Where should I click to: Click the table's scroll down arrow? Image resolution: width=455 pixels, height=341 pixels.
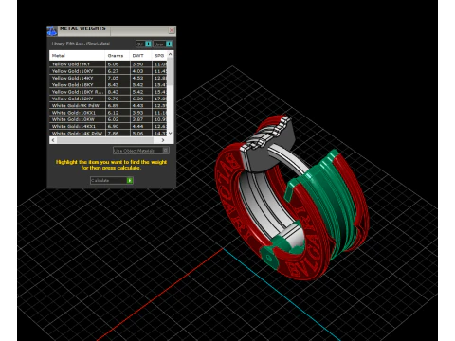[x=171, y=134]
